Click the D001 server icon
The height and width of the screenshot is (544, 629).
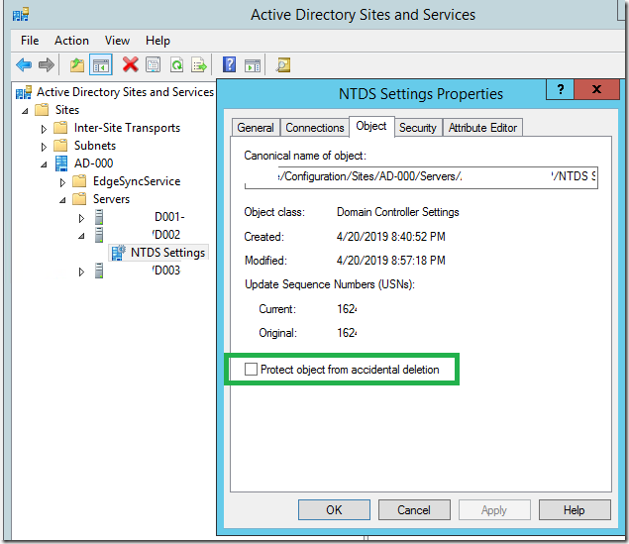click(x=99, y=217)
